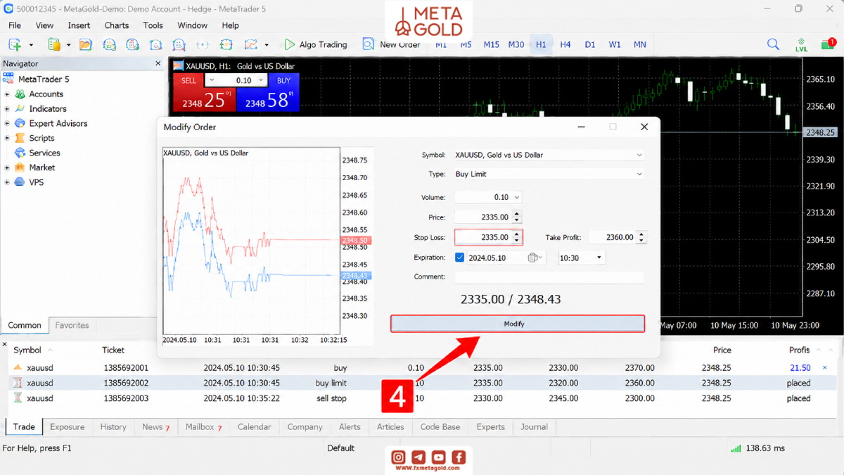Click the Modify button

[518, 324]
